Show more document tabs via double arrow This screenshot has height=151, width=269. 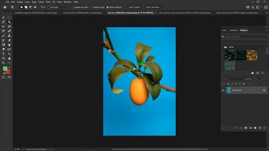coord(267,13)
